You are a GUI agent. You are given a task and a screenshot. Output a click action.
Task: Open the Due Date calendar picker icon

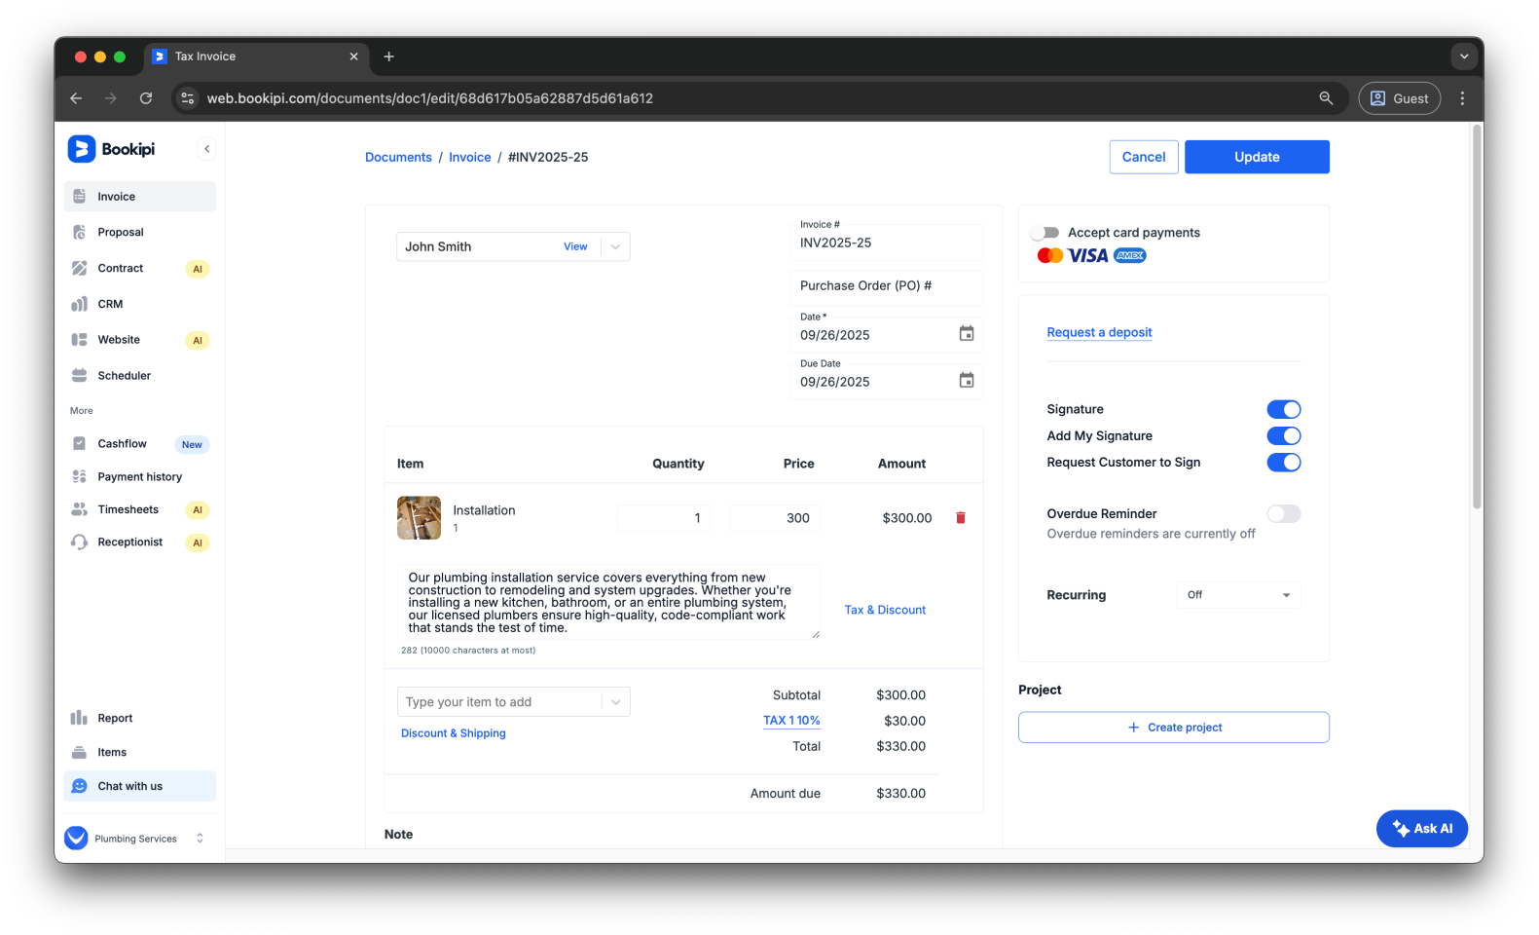[x=967, y=381]
